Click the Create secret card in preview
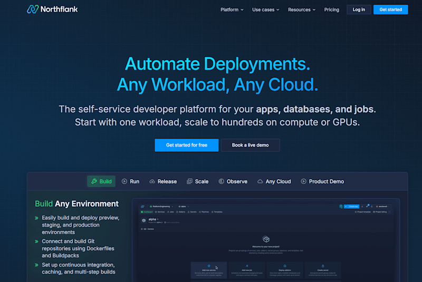 tap(323, 270)
